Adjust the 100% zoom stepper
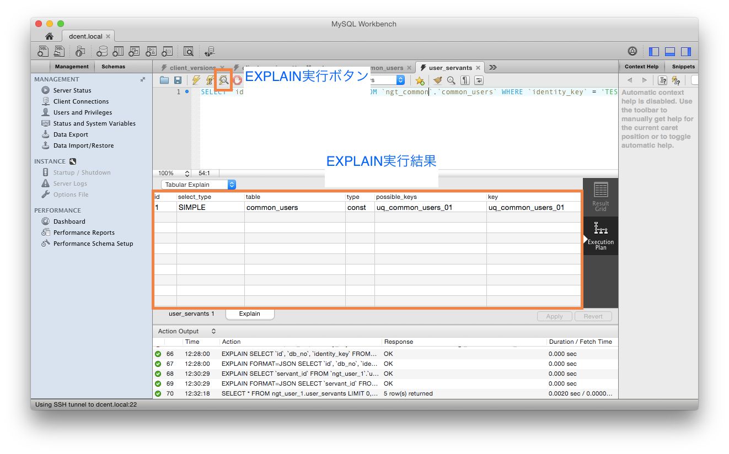 [x=187, y=173]
